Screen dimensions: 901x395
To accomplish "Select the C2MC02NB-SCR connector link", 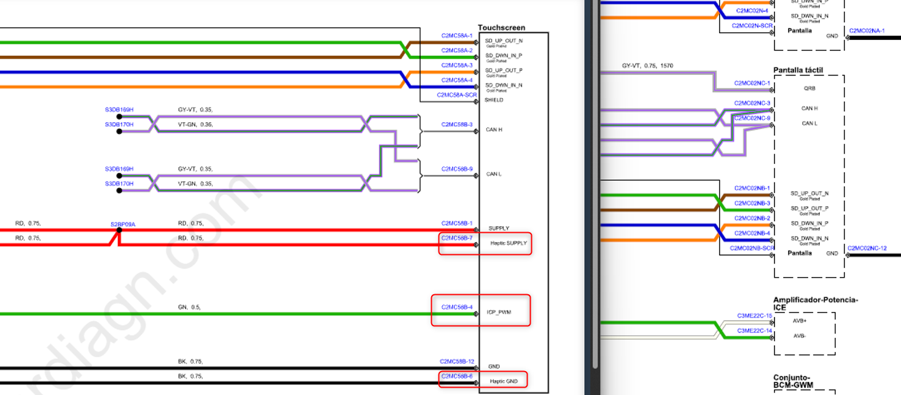I will (752, 248).
